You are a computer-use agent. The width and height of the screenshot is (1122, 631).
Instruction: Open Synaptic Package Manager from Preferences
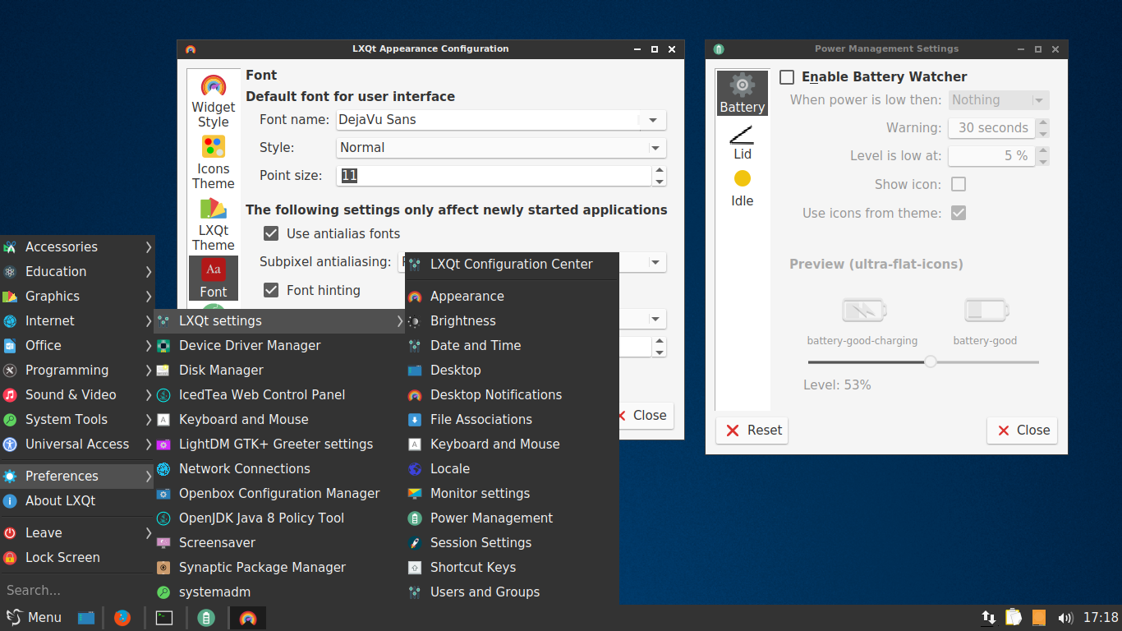279,567
